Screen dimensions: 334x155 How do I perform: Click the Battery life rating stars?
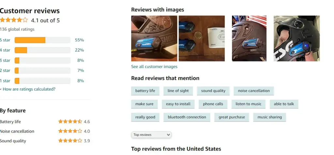[x=70, y=122]
